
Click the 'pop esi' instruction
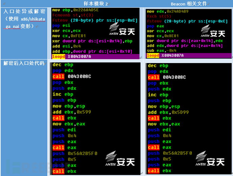[x=61, y=26]
